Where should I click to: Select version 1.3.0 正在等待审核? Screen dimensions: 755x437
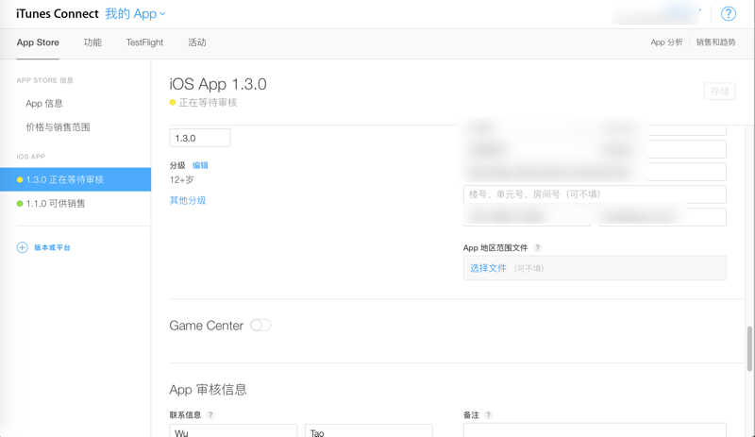pyautogui.click(x=75, y=179)
